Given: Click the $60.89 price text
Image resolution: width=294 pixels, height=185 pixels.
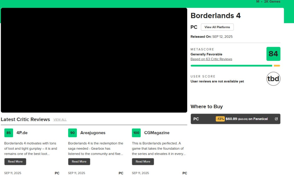Looking at the screenshot, I should tap(231, 119).
